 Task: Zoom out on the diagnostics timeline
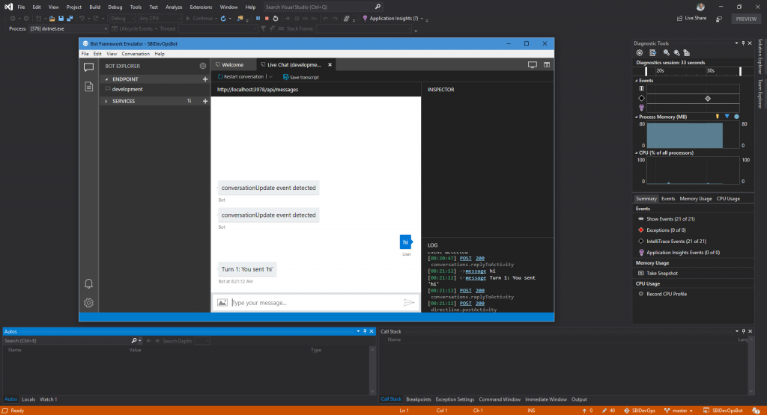676,53
